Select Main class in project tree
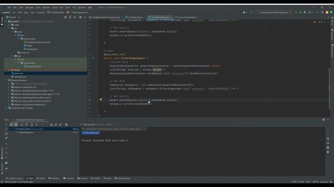334x187 pixels. pyautogui.click(x=29, y=46)
